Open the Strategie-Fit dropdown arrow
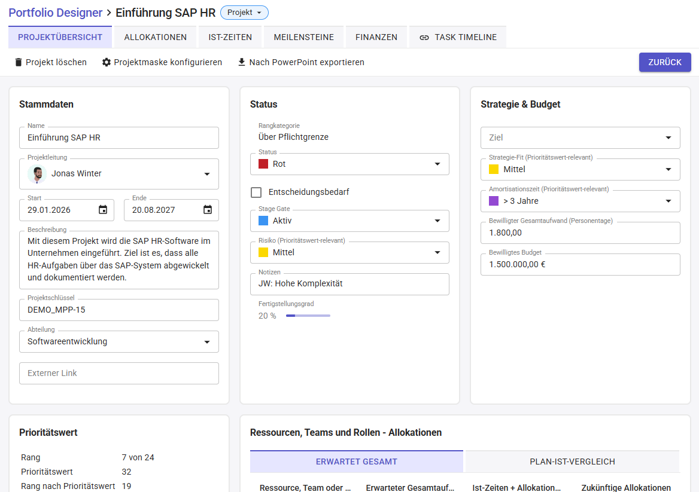 coord(668,169)
